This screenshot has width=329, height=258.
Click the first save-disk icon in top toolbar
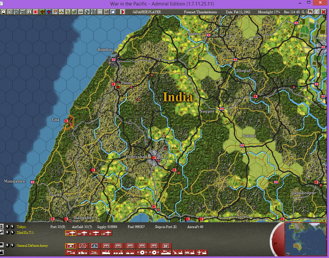pos(4,12)
